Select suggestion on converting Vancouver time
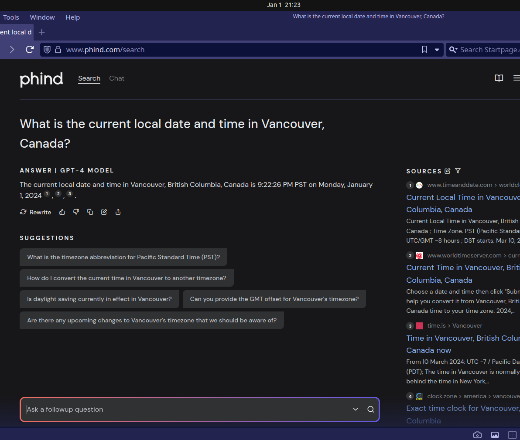This screenshot has height=440, width=520. 127,278
